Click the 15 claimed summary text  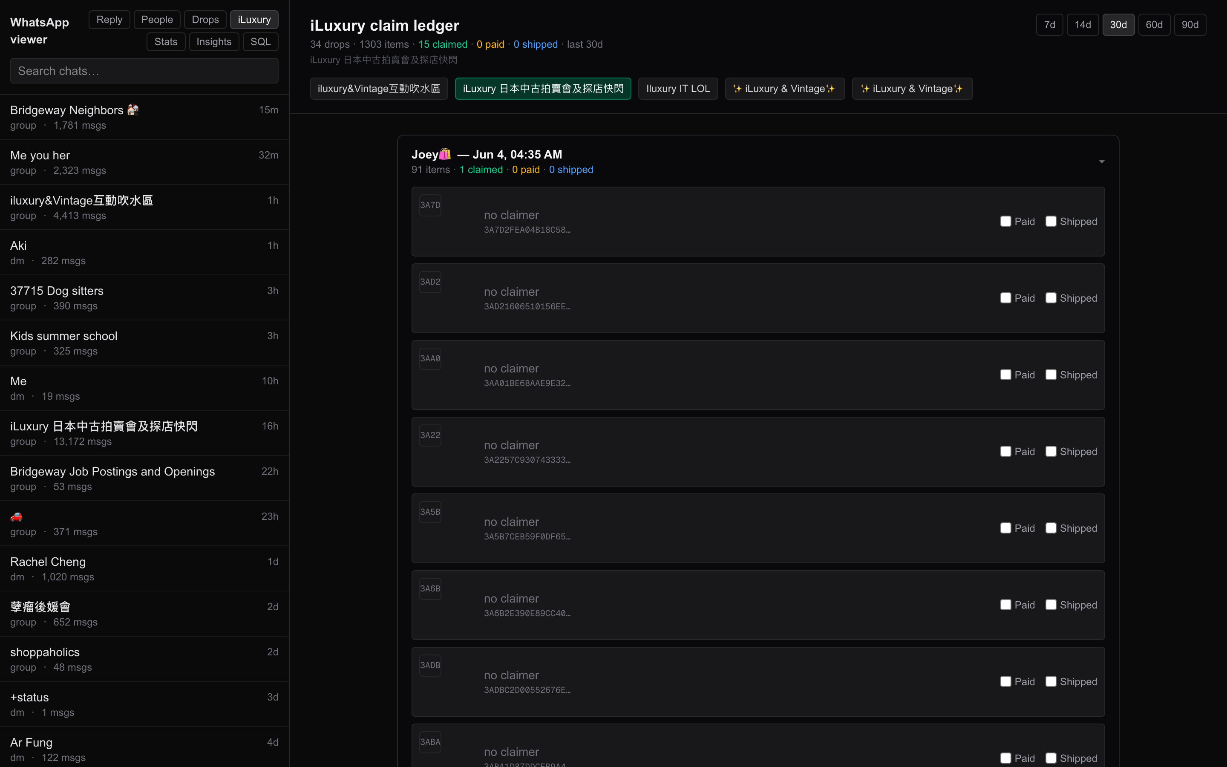(x=443, y=44)
